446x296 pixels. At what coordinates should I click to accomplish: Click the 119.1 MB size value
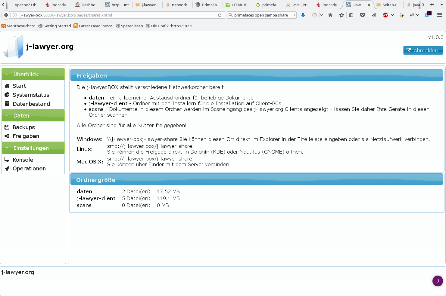pyautogui.click(x=168, y=198)
